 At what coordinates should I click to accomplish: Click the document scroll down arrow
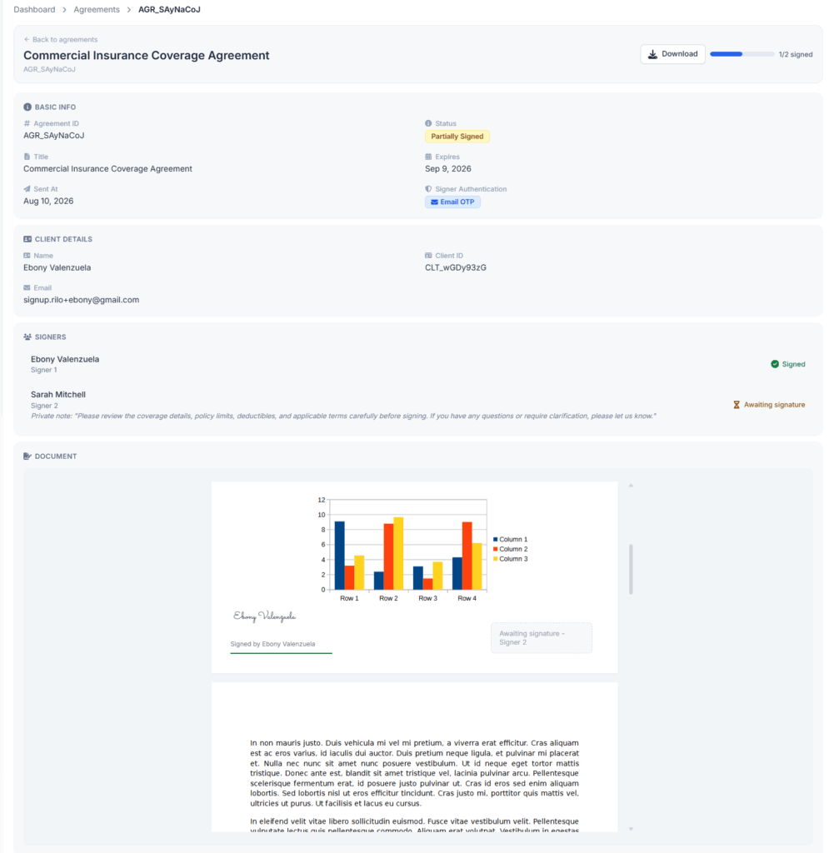[631, 829]
